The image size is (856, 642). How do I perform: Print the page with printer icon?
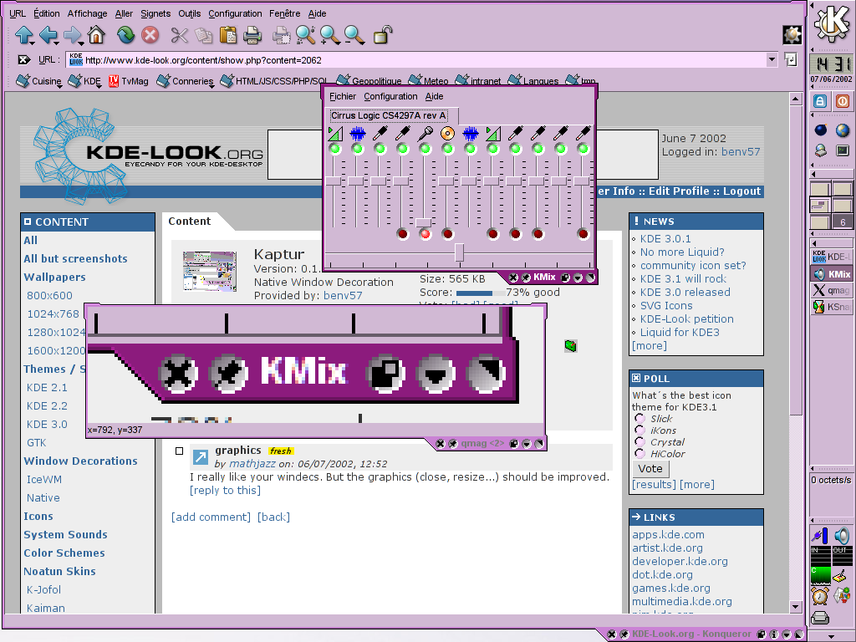[x=252, y=35]
